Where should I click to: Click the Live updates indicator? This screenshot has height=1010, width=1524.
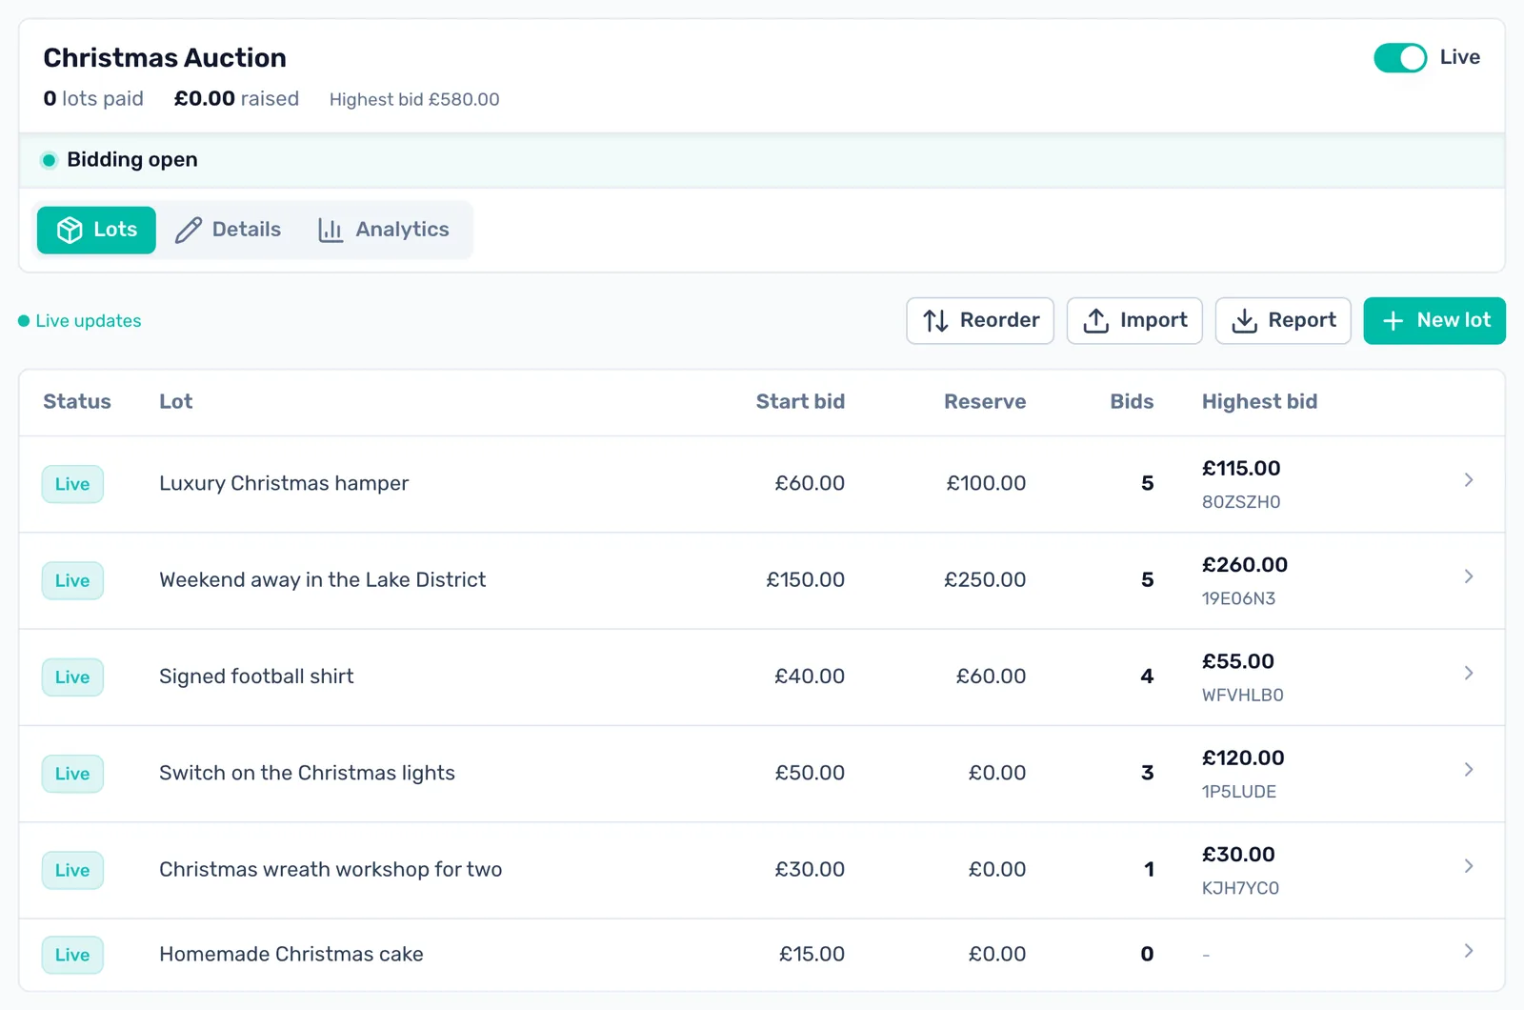(x=80, y=321)
